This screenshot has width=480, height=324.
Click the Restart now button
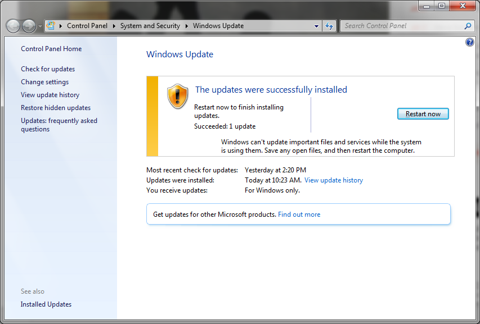click(423, 114)
